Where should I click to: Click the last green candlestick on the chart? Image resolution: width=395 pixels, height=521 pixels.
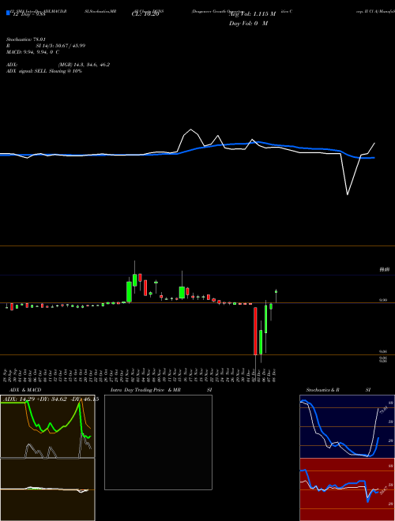coord(276,292)
